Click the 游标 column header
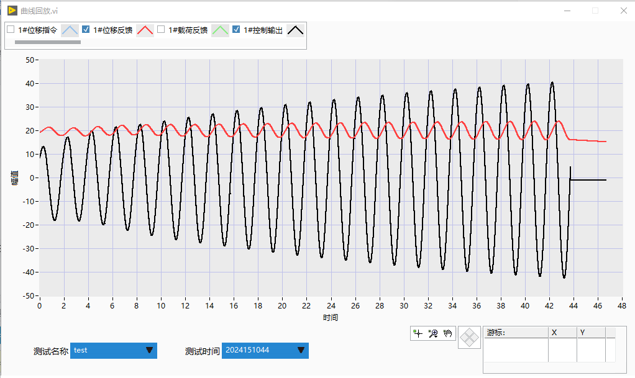Image resolution: width=635 pixels, height=378 pixels. (x=516, y=333)
